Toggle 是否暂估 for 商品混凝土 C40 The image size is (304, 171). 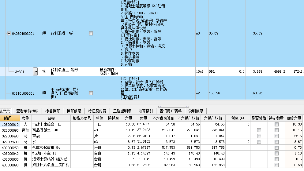pos(259,130)
